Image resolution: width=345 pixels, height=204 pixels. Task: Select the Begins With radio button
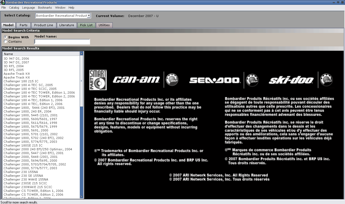(x=6, y=37)
